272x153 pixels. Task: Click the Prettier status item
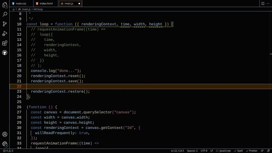252,151
